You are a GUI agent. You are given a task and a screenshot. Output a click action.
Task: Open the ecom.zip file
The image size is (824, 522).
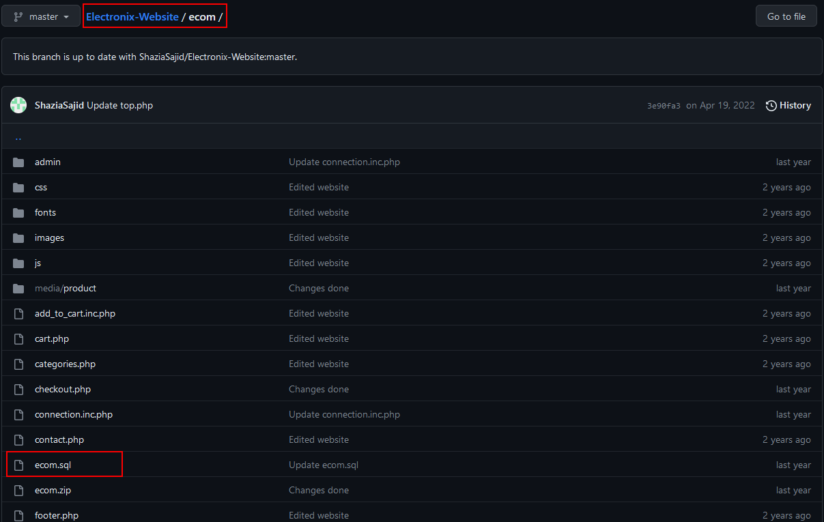click(53, 491)
